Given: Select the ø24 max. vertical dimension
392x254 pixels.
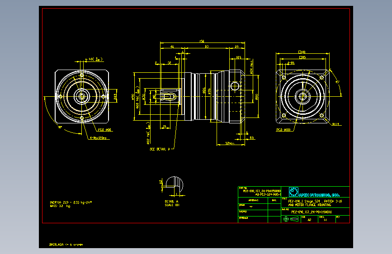Looking at the screenshot, I should point(251,67).
